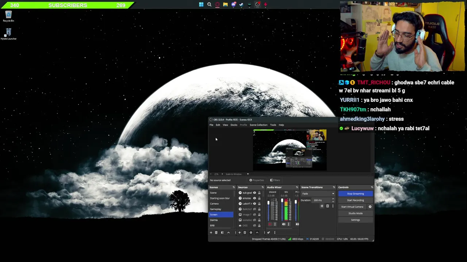The height and width of the screenshot is (262, 467).
Task: Unmute the discord audio channel
Action: (270, 224)
